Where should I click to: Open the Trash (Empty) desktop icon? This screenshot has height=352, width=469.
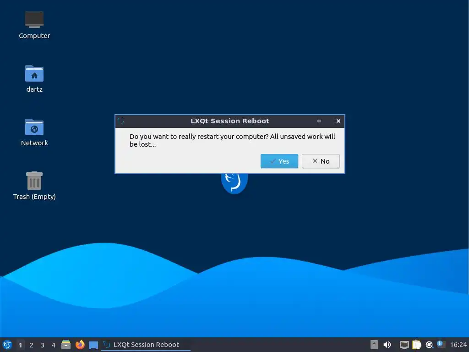coord(34,186)
